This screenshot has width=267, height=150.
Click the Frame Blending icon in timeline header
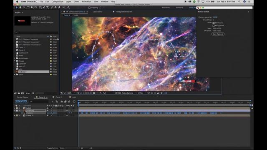point(65,102)
